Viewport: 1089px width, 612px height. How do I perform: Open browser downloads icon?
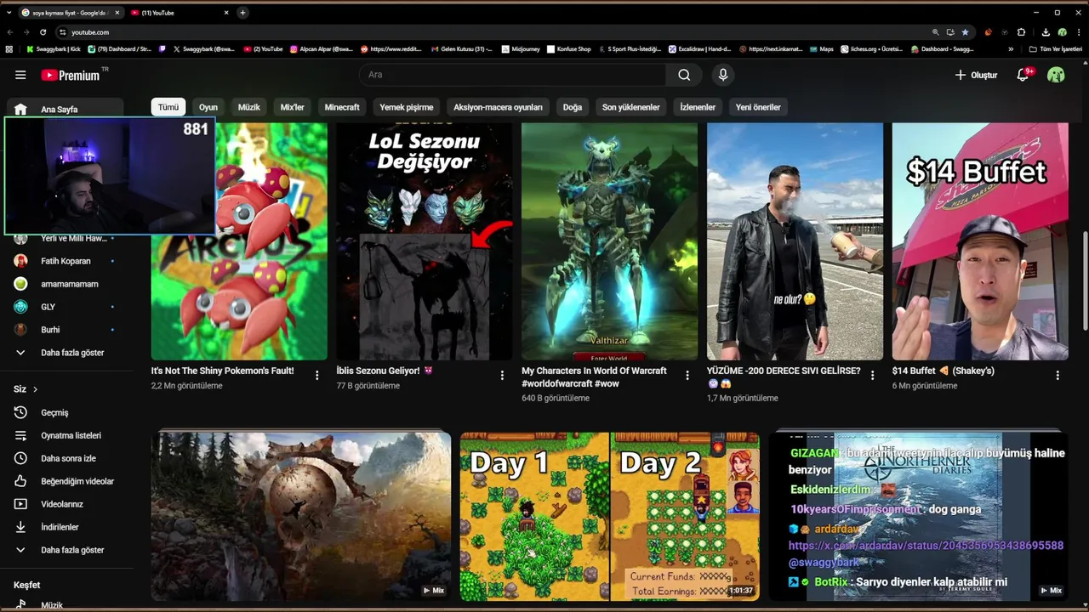(x=1046, y=32)
